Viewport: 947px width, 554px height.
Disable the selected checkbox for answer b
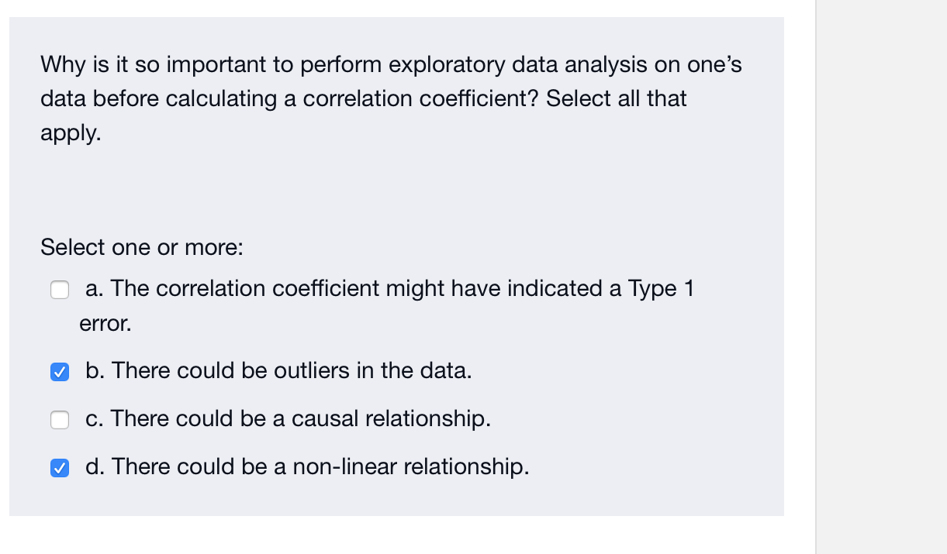[59, 372]
